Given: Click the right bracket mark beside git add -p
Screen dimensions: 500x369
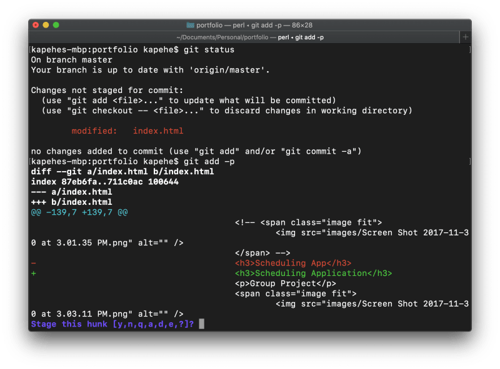Looking at the screenshot, I should click(469, 162).
